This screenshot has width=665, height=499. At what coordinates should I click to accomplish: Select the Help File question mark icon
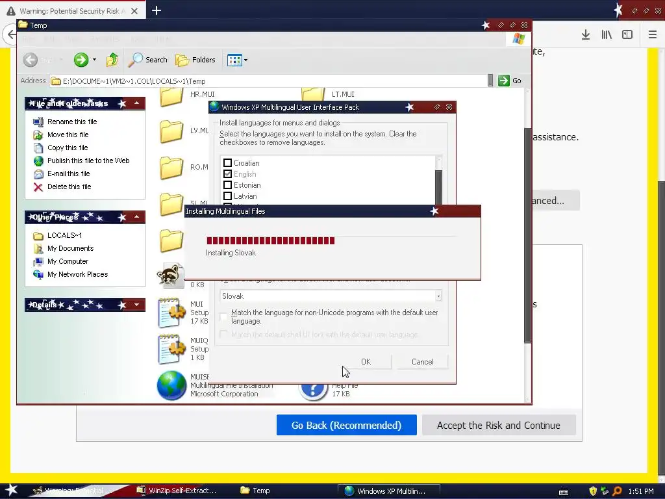tap(313, 390)
